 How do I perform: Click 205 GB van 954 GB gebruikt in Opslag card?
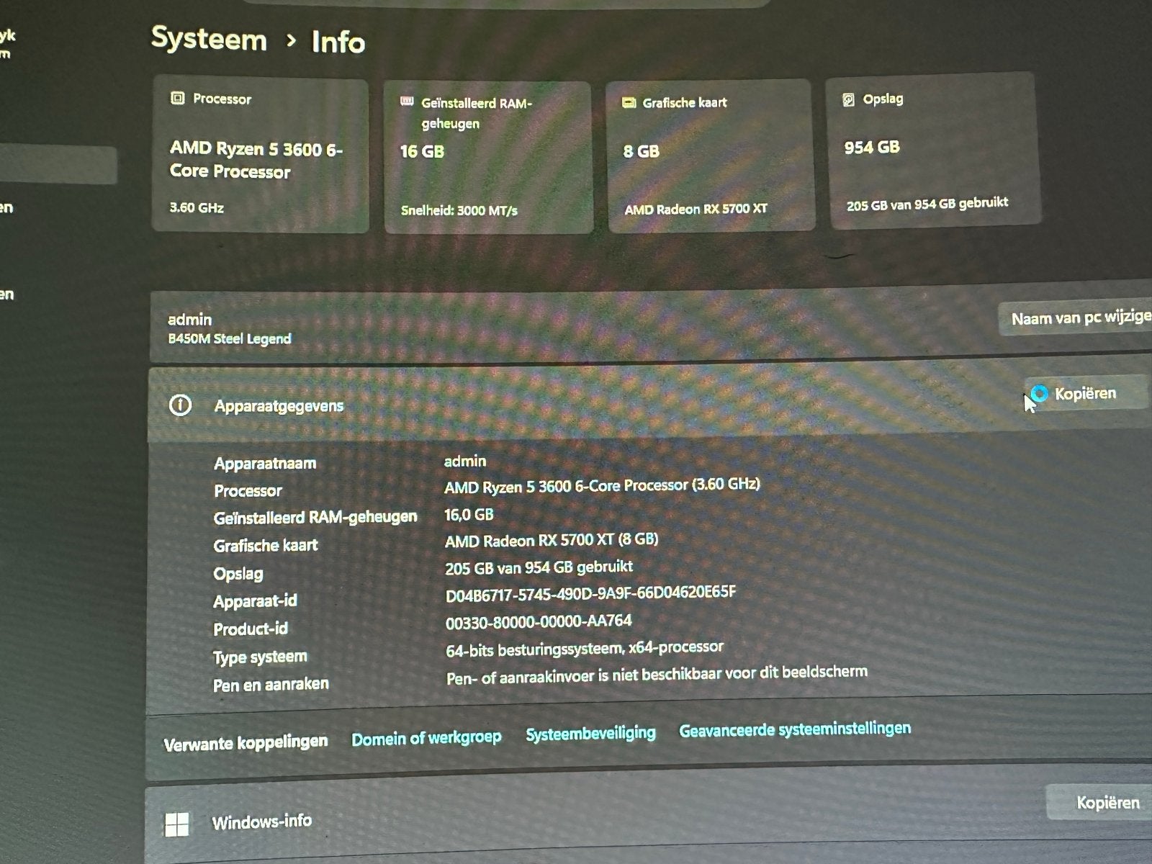[927, 204]
